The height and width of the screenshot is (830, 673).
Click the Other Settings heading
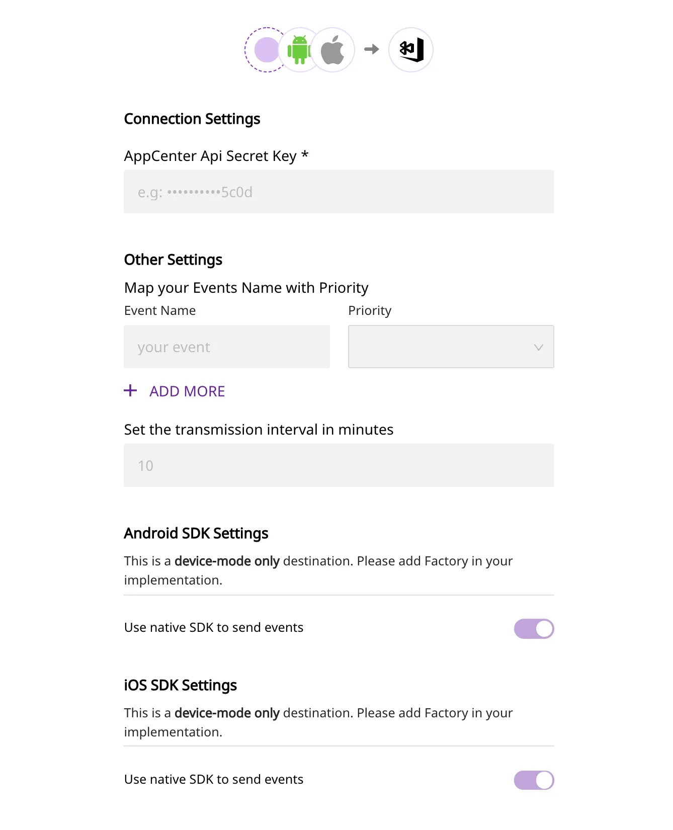click(173, 260)
